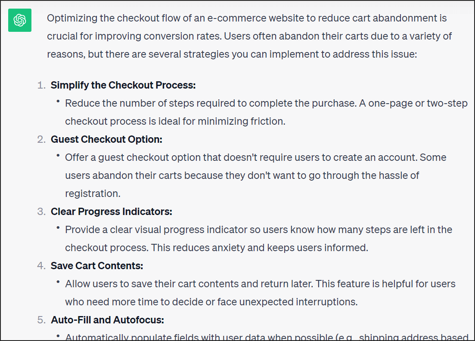Click the 'Clear Progress Indicators:' heading
Image resolution: width=475 pixels, height=341 pixels.
[111, 212]
